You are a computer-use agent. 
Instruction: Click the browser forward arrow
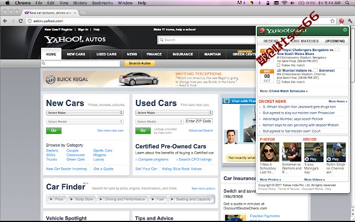point(13,21)
